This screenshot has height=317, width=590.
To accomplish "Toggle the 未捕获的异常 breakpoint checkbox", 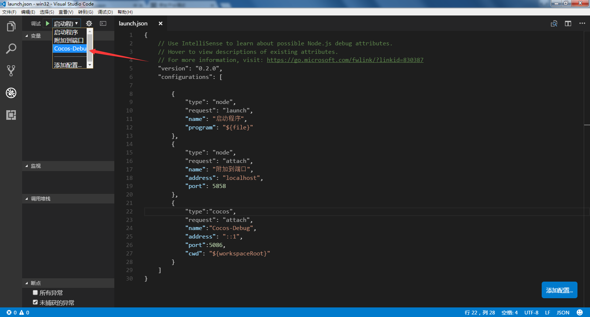I will [x=35, y=302].
